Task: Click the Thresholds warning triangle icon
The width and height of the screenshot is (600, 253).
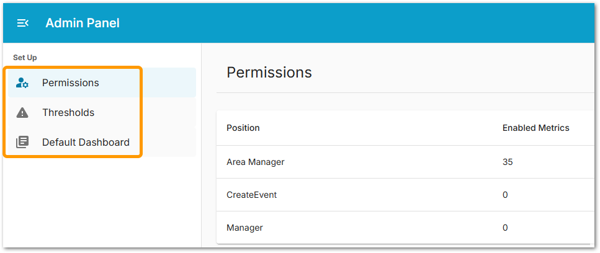Action: (x=22, y=113)
